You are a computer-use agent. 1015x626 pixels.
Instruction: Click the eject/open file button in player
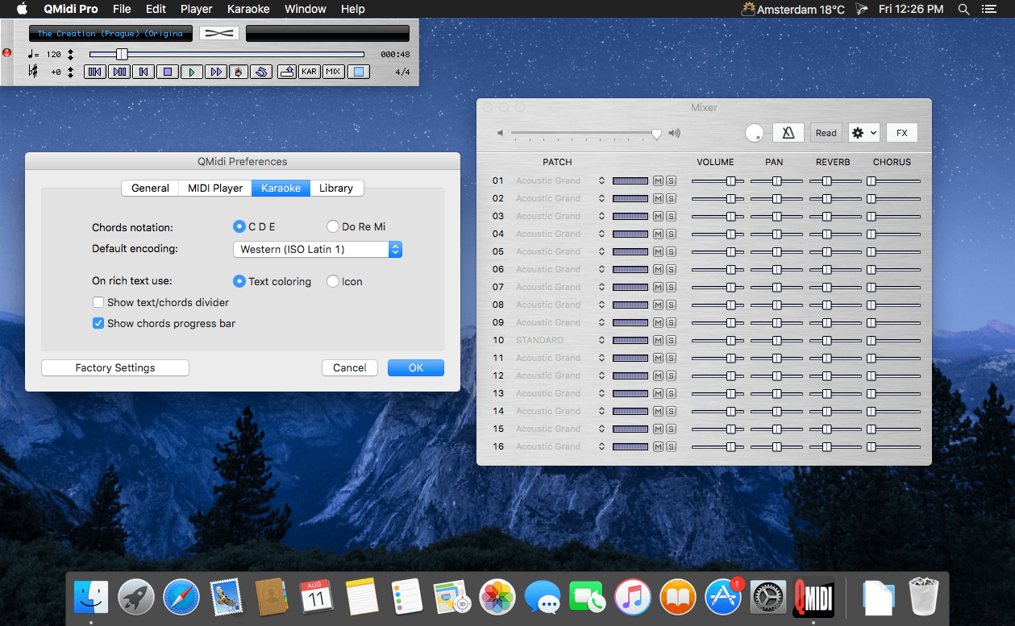tap(286, 72)
